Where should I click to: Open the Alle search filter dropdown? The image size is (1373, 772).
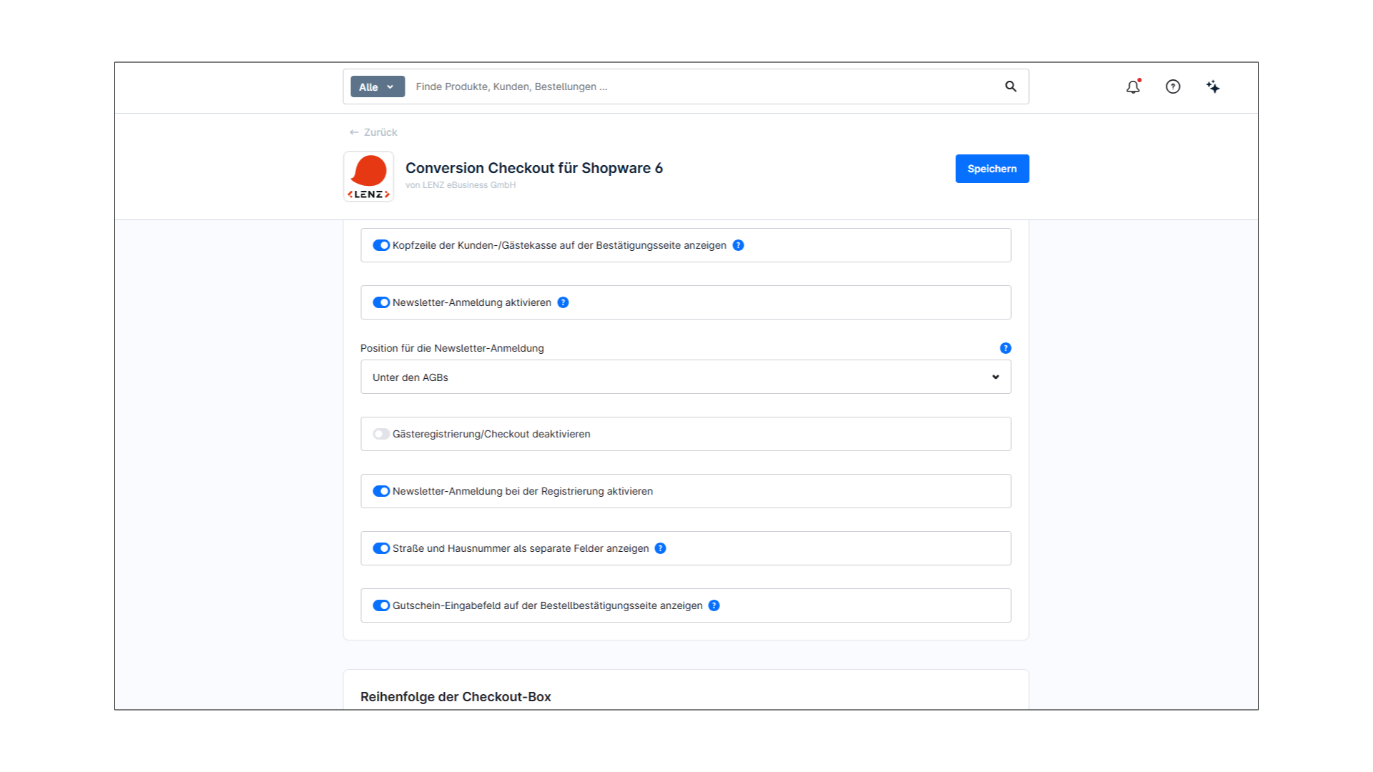click(x=377, y=86)
